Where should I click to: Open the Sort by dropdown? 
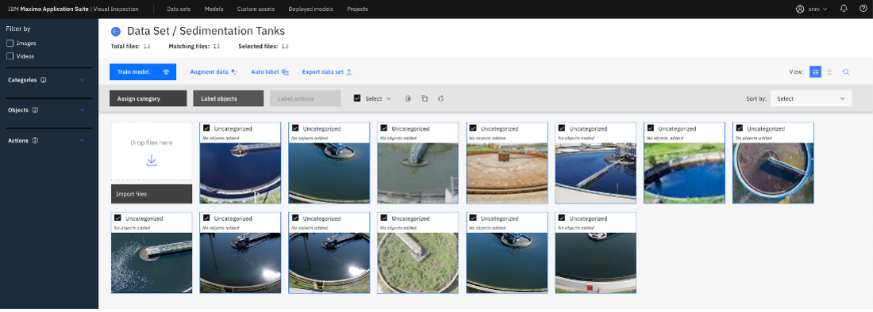pos(811,98)
